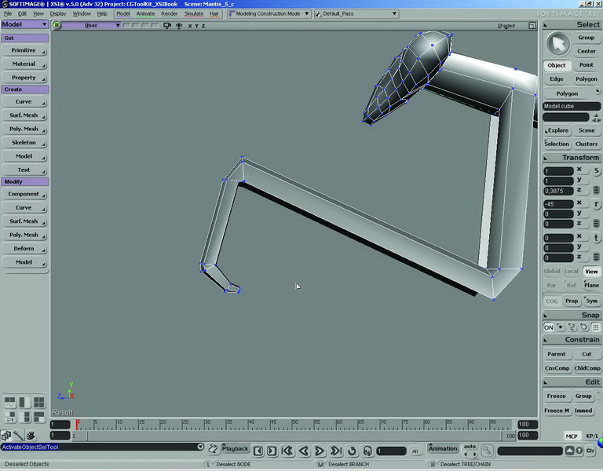603x471 pixels.
Task: Click snap to grid icon
Action: point(595,327)
